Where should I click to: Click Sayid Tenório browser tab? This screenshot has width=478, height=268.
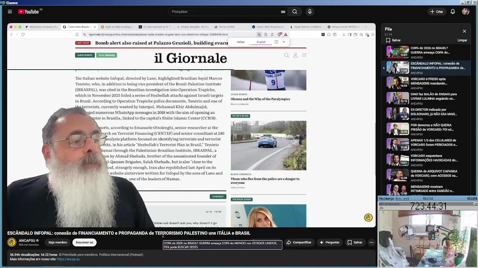pos(306,27)
